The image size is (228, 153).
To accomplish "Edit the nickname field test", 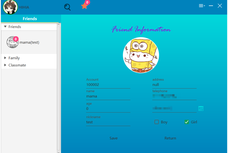I will tap(108, 122).
